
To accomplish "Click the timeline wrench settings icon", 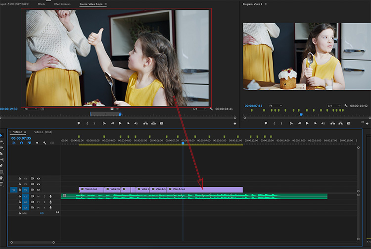I will click(x=45, y=143).
